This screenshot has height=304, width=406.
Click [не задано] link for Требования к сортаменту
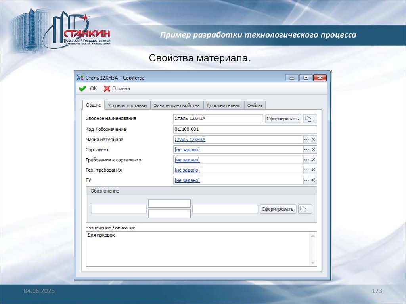tap(187, 160)
